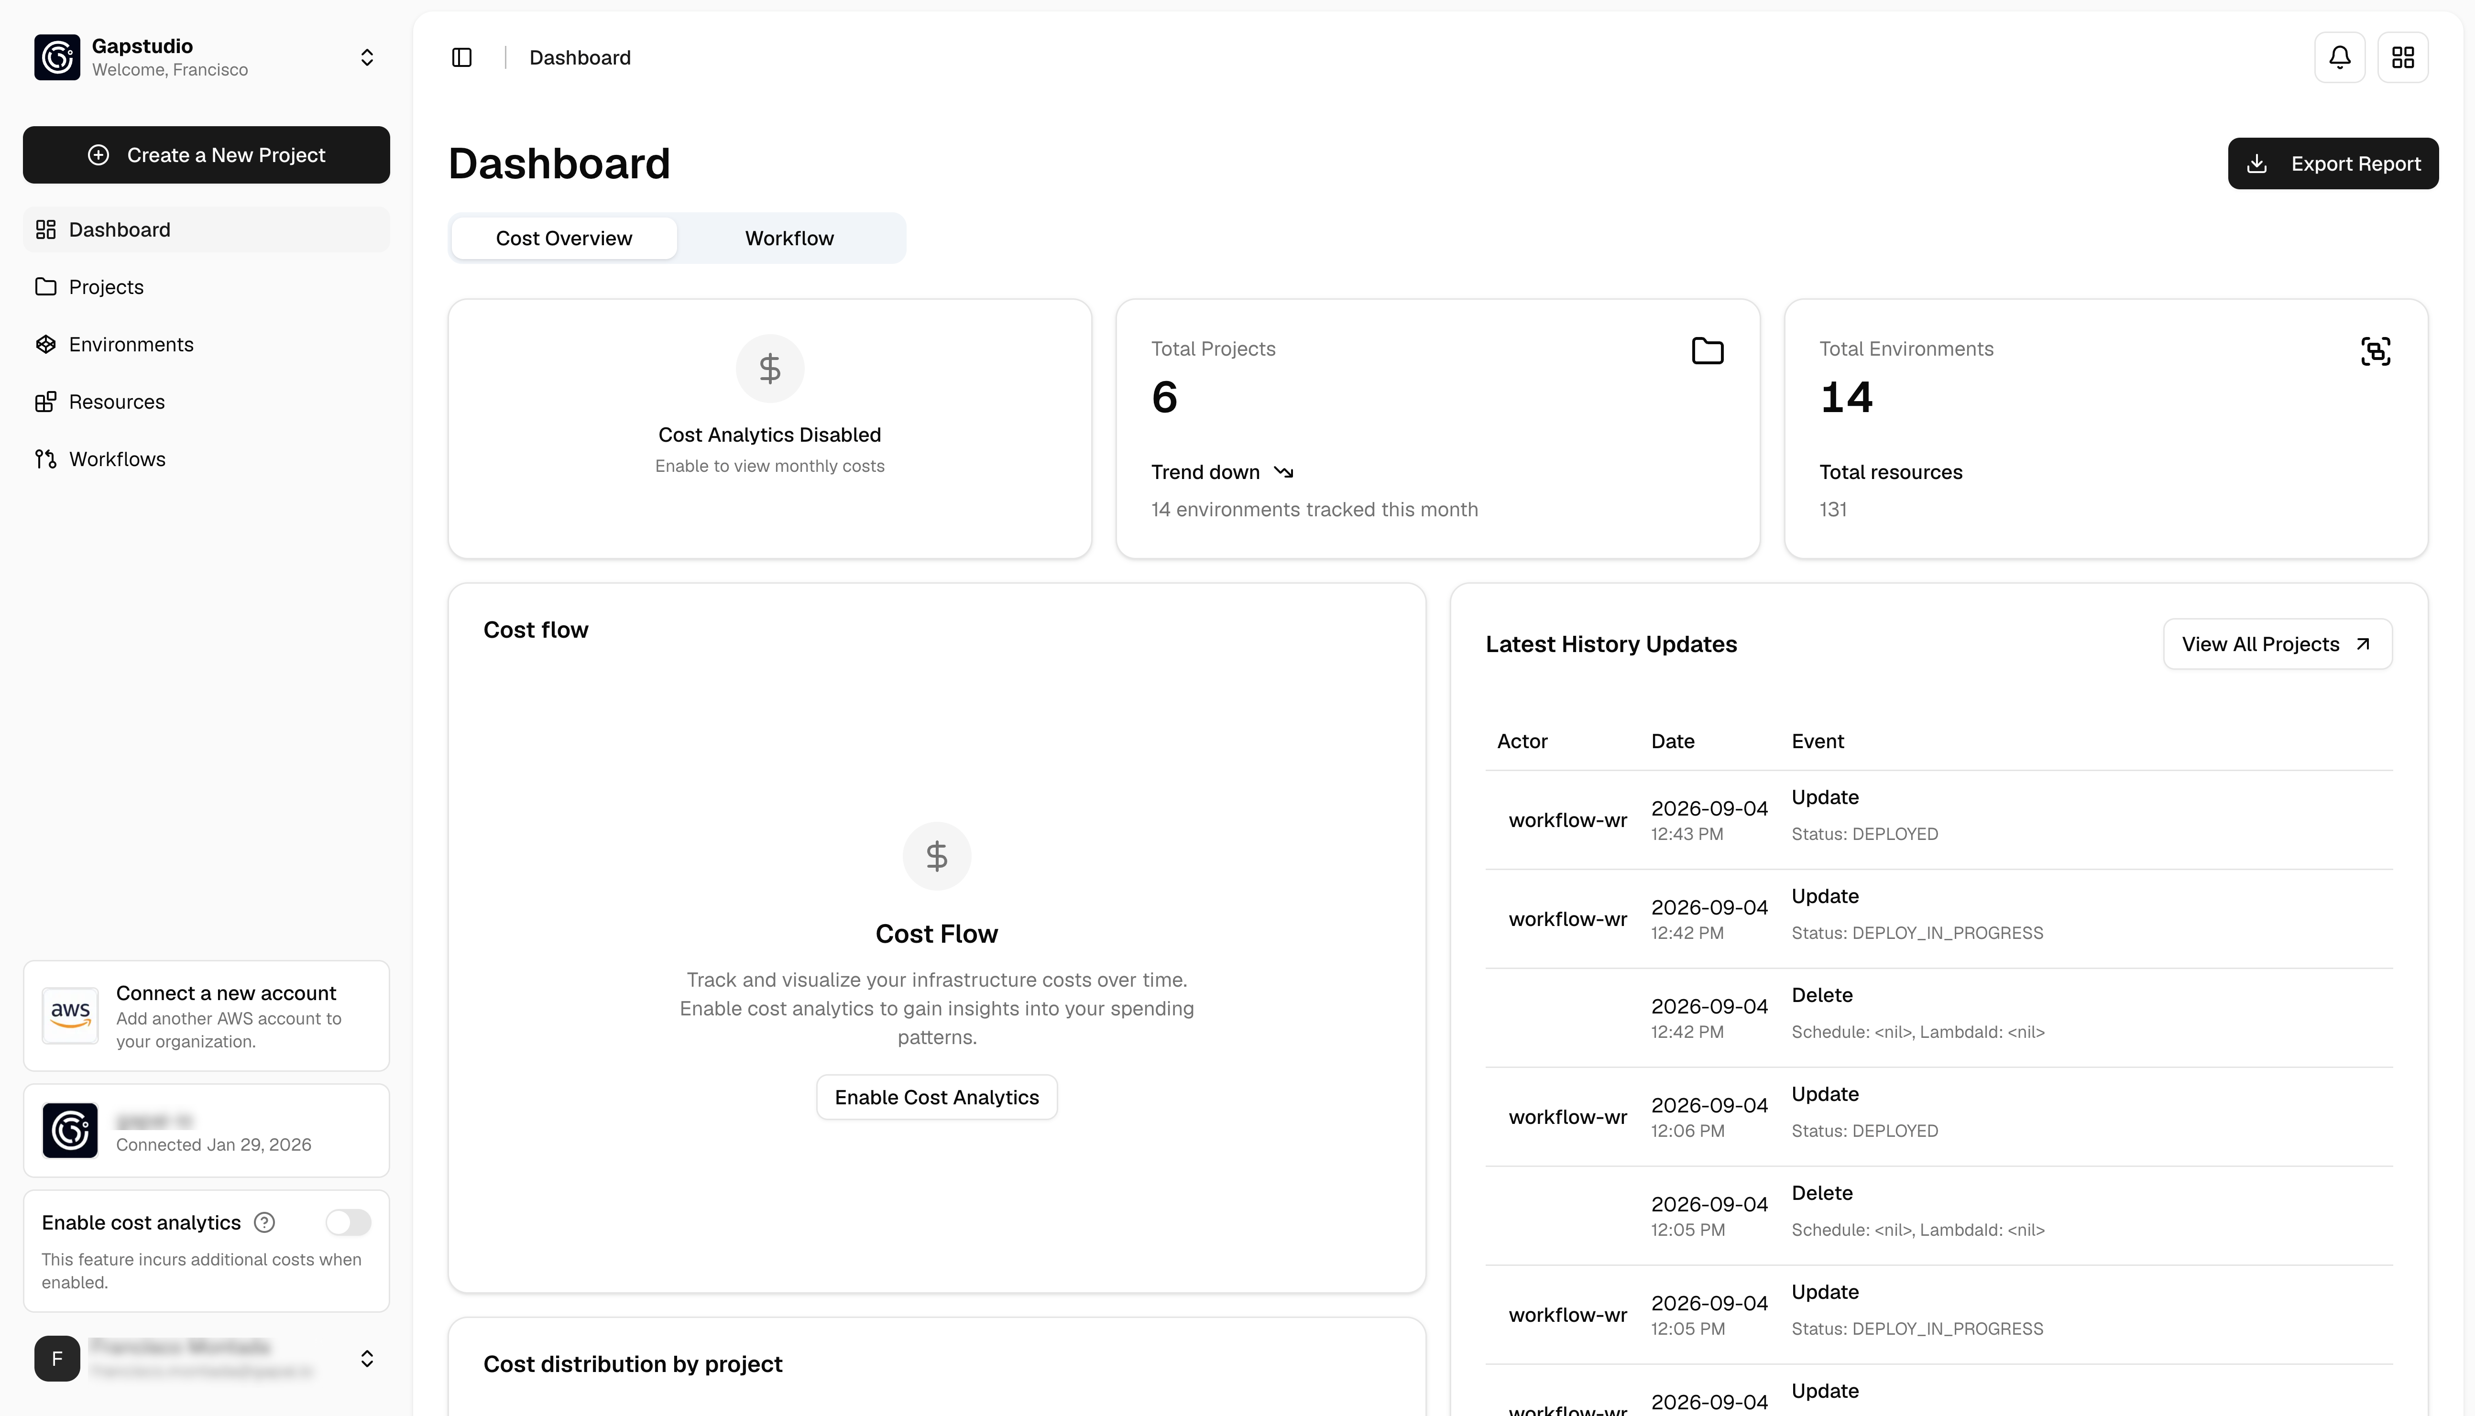Switch to the Workflow tab
Screen dimensions: 2475x1416
(x=789, y=238)
